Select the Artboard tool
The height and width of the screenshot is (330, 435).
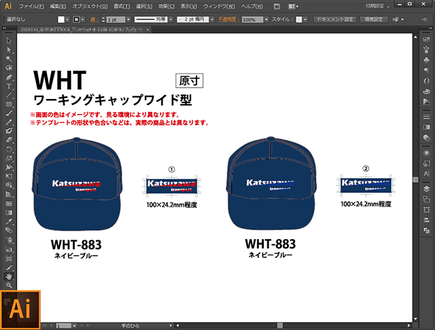pyautogui.click(x=9, y=259)
